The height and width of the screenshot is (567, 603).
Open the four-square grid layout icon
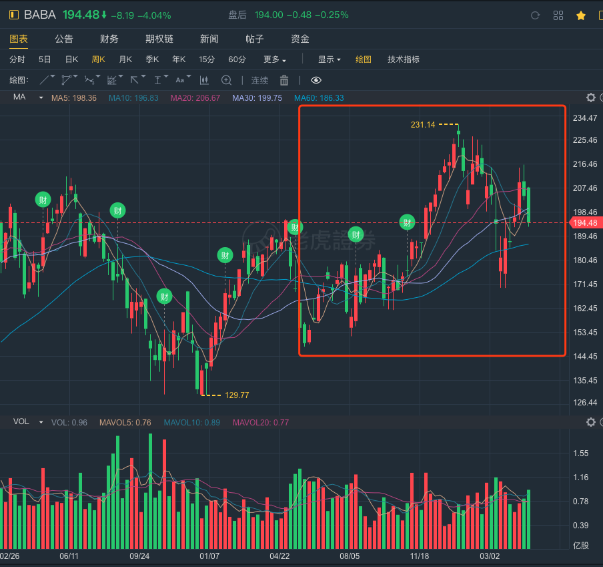click(558, 15)
